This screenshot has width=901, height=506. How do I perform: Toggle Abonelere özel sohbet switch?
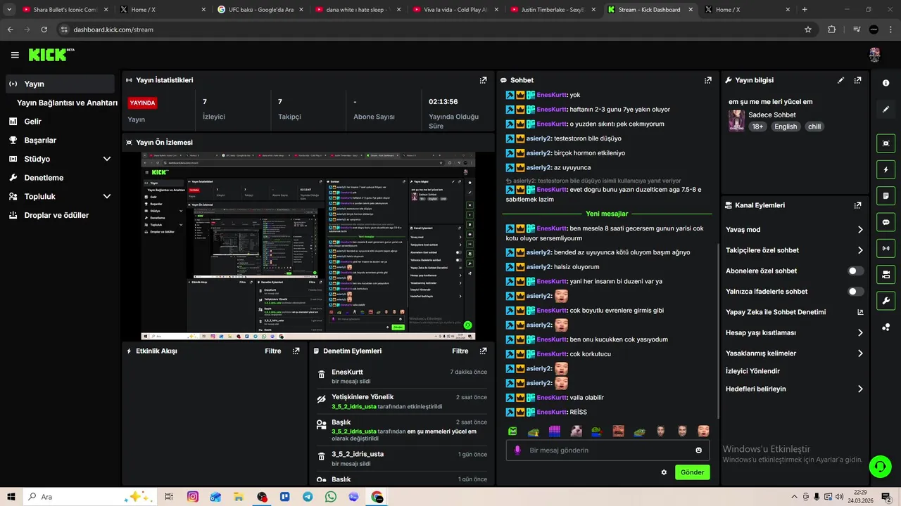pyautogui.click(x=855, y=271)
